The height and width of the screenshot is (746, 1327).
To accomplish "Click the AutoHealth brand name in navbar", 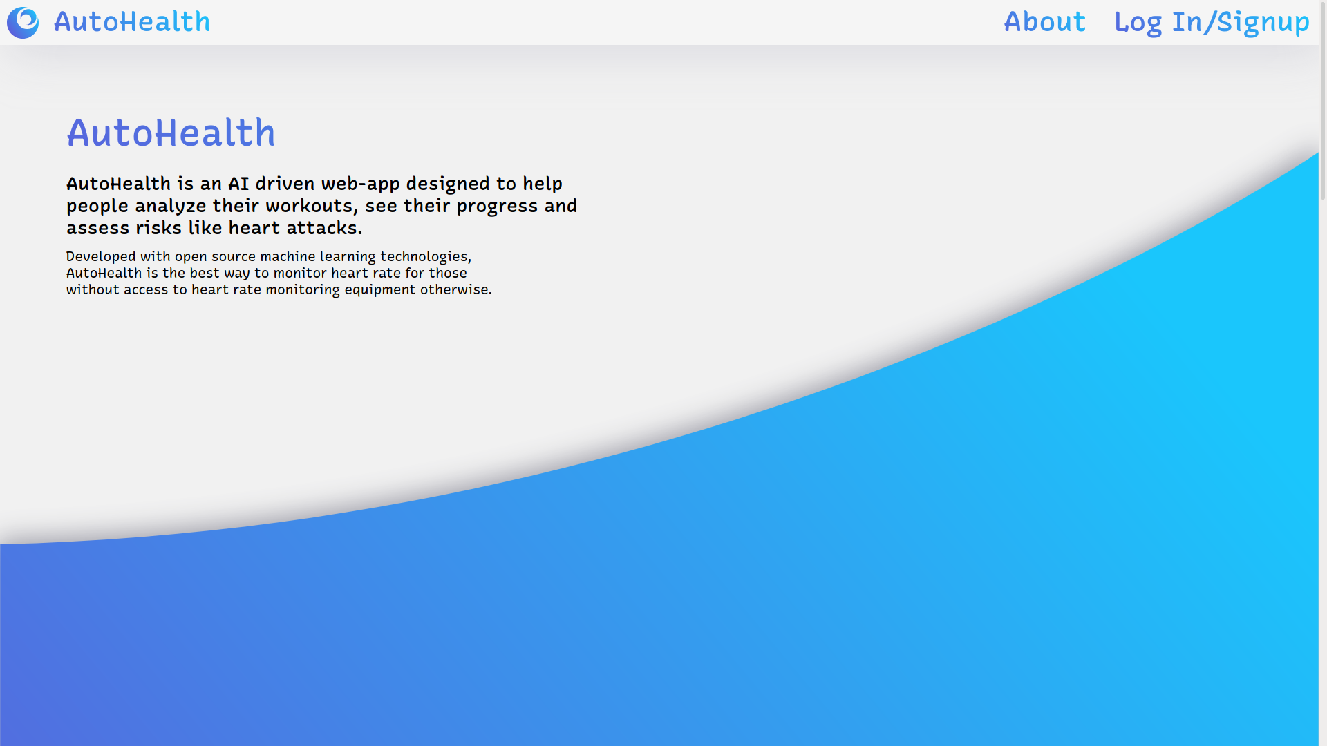I will [x=132, y=23].
